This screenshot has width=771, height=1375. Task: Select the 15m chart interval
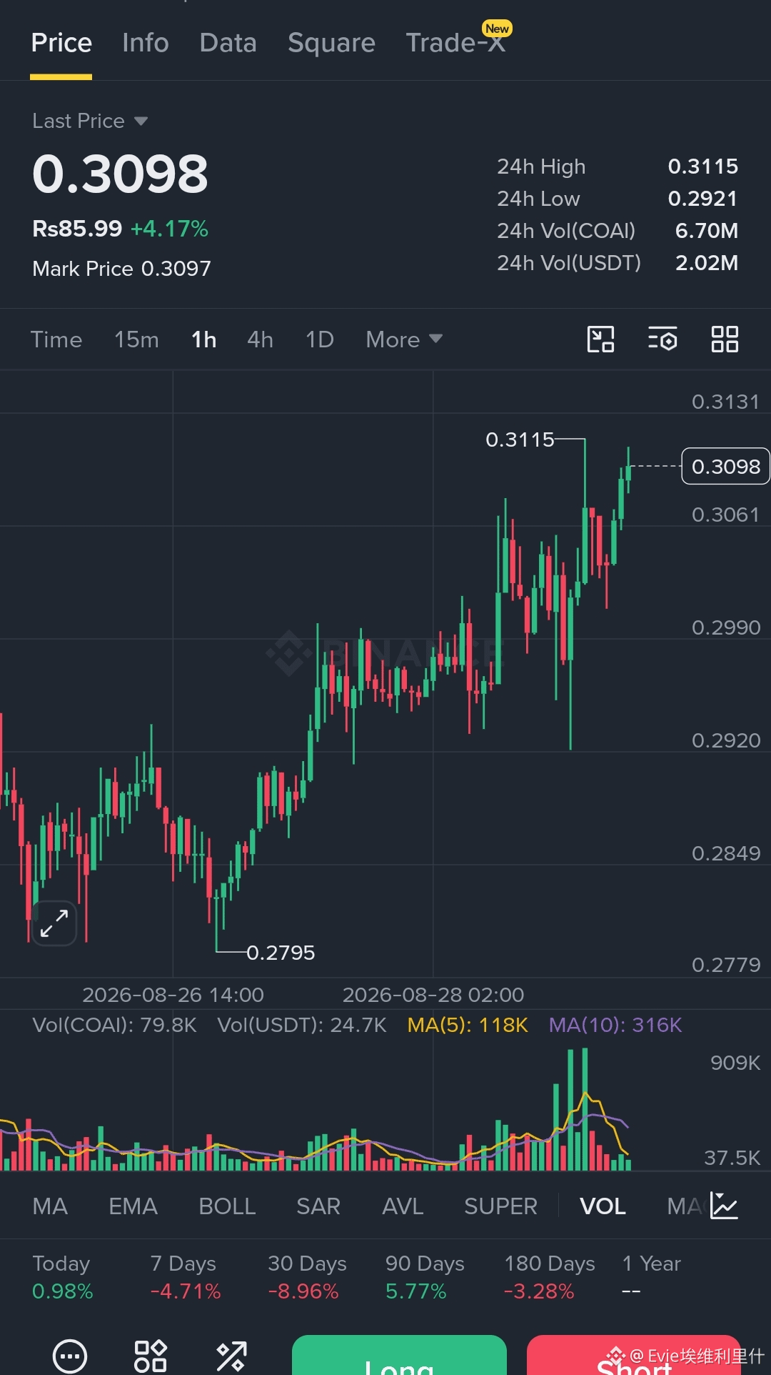pos(136,339)
